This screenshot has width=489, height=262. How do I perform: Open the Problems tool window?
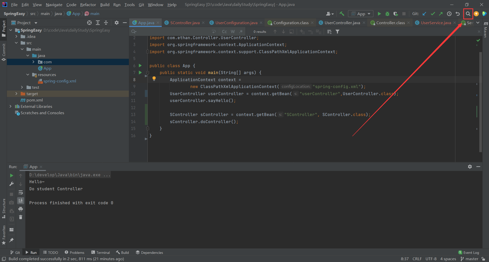74,253
